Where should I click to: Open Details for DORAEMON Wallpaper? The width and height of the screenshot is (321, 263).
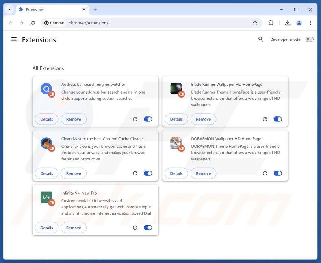click(176, 173)
